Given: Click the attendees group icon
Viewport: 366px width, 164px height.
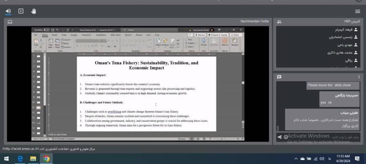Looking at the screenshot, I should pos(279,22).
